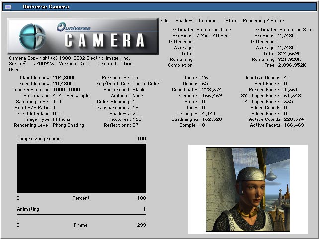Click the Coordinates value 228,374
319x239 pixels.
click(212, 90)
